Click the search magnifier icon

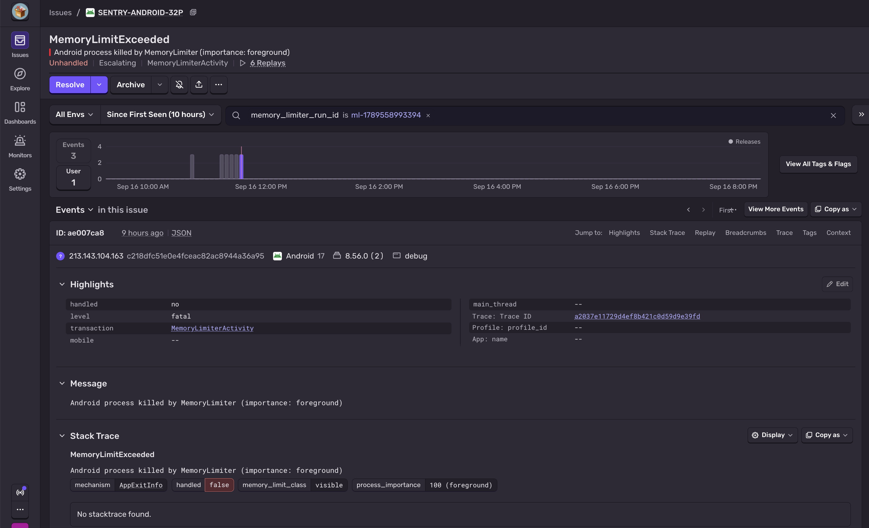[x=236, y=115]
